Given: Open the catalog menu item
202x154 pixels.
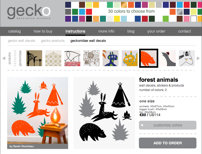Looking at the screenshot, I should 14,31.
